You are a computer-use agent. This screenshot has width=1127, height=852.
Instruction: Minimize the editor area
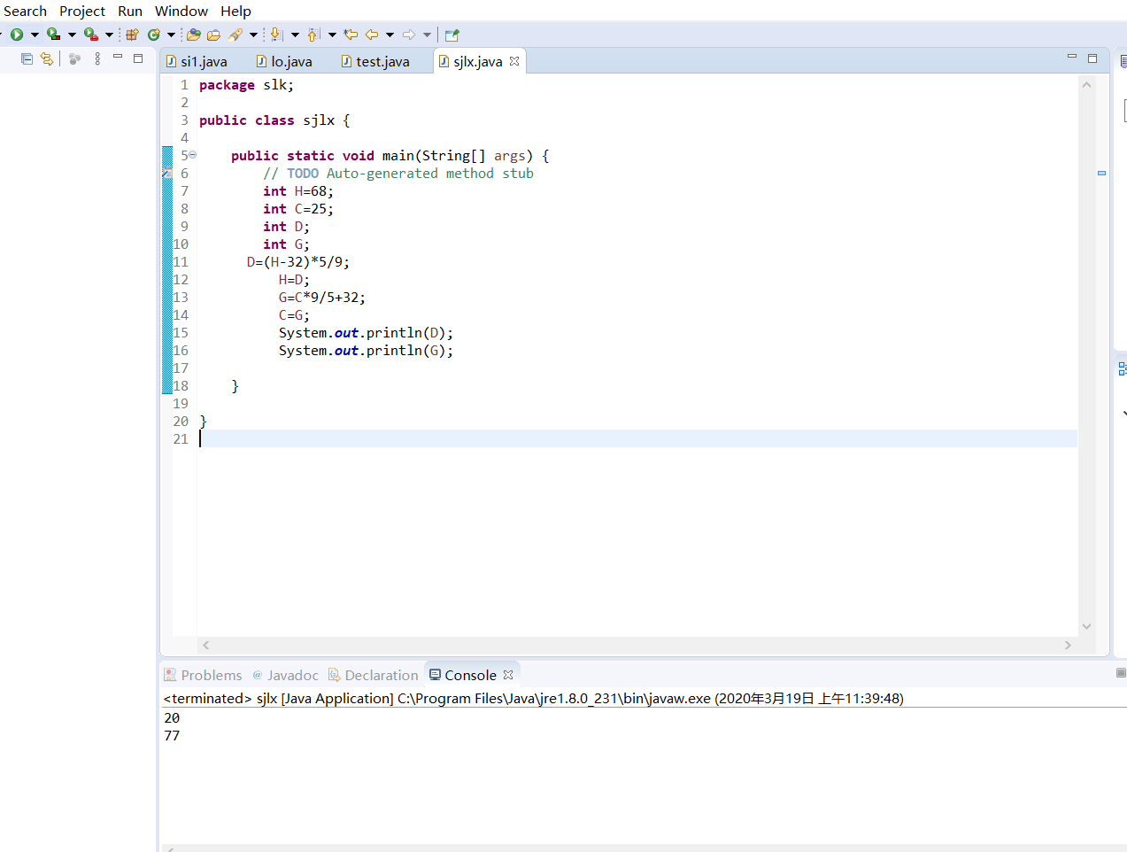(1072, 57)
